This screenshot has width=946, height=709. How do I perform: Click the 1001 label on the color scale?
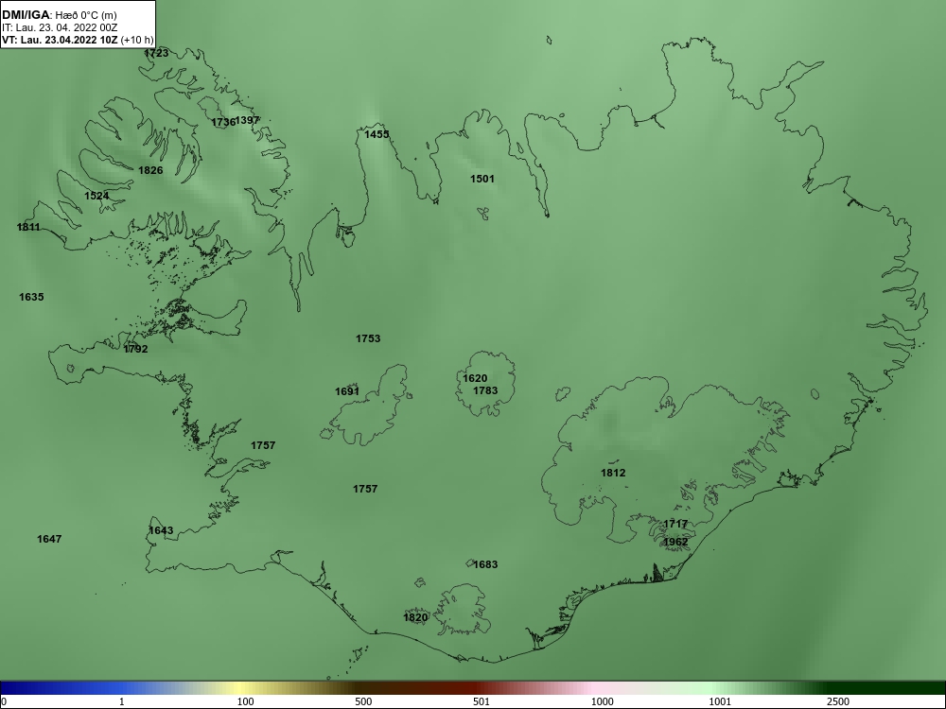720,701
